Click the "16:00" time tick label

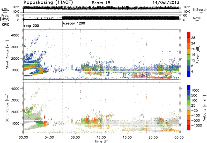(x=127, y=138)
